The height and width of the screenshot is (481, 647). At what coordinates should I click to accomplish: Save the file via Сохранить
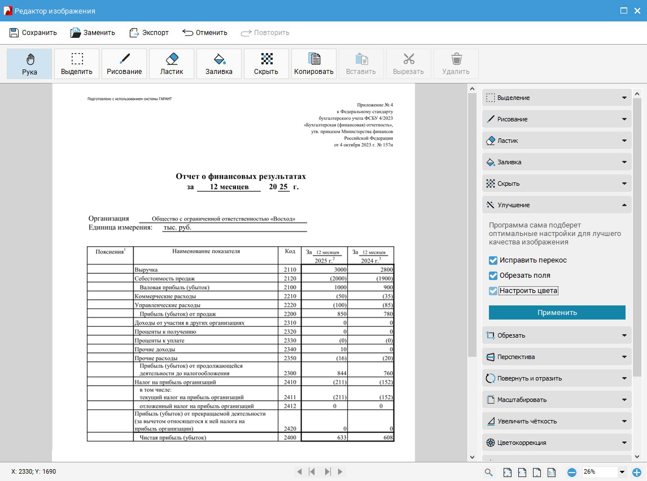pyautogui.click(x=33, y=32)
